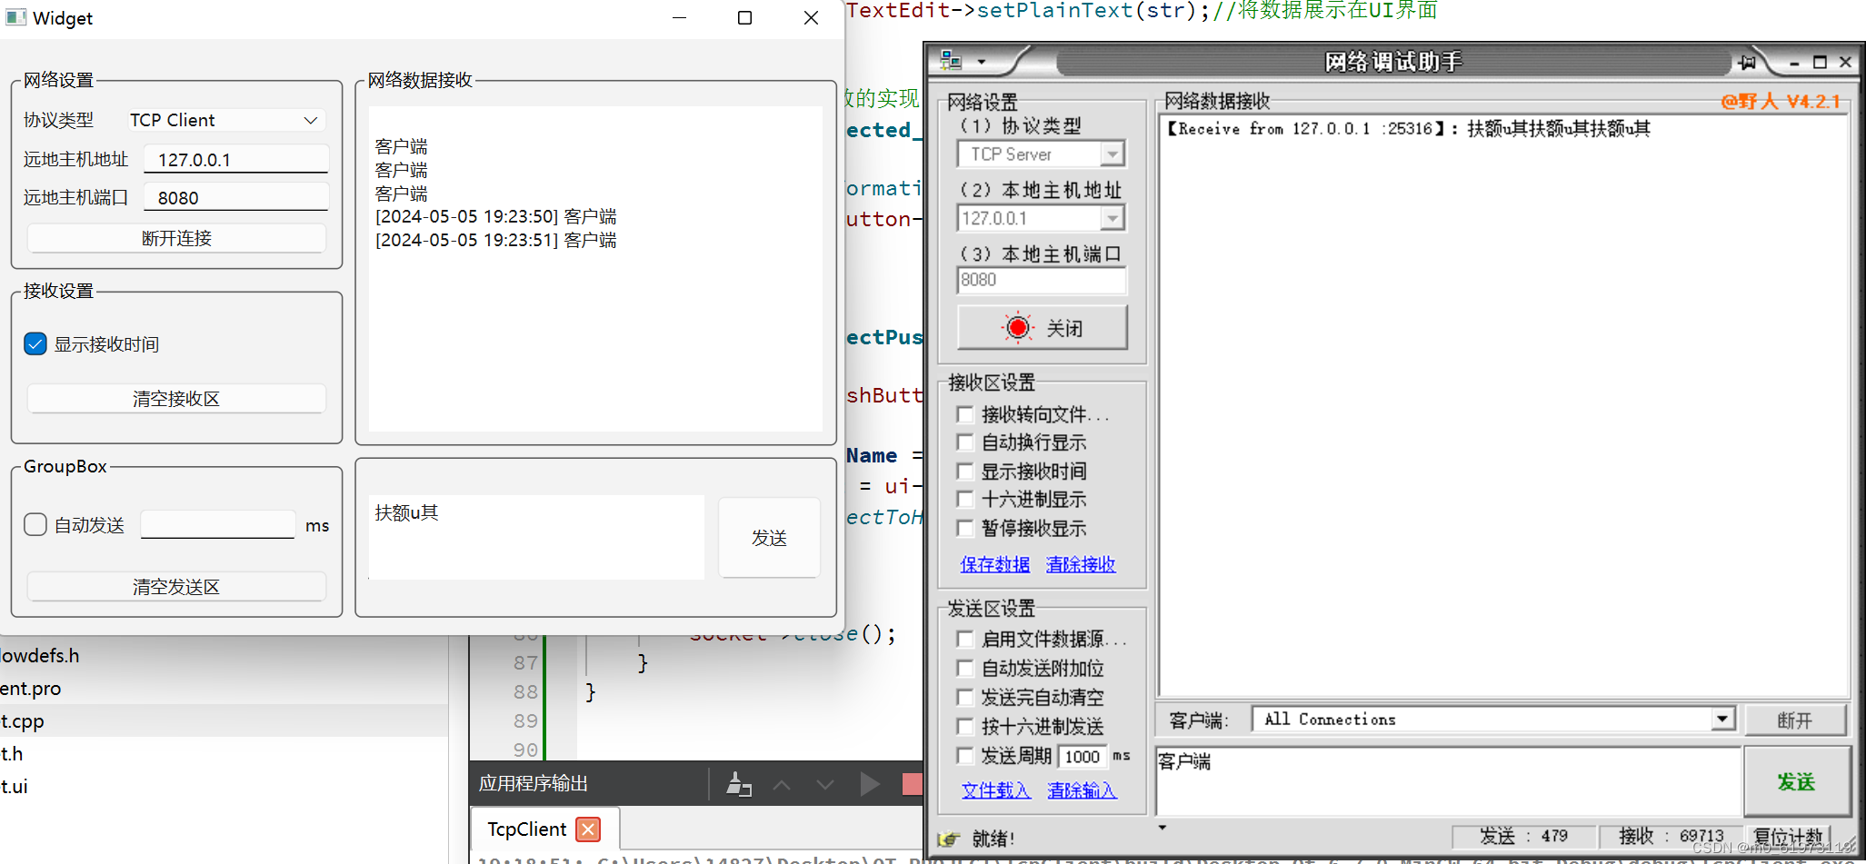The width and height of the screenshot is (1866, 864).
Task: Click the 清除输入 link
Action: (1082, 790)
